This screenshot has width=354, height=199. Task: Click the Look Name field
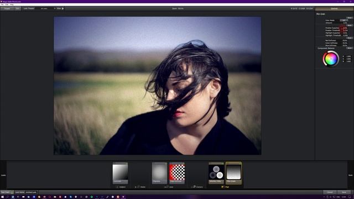coord(31,192)
